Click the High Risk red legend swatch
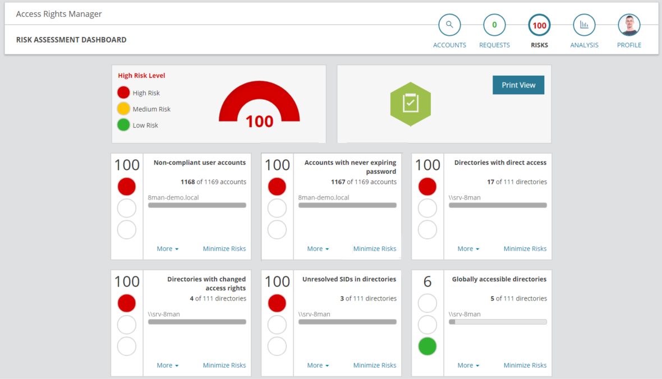662x379 pixels. coord(123,93)
